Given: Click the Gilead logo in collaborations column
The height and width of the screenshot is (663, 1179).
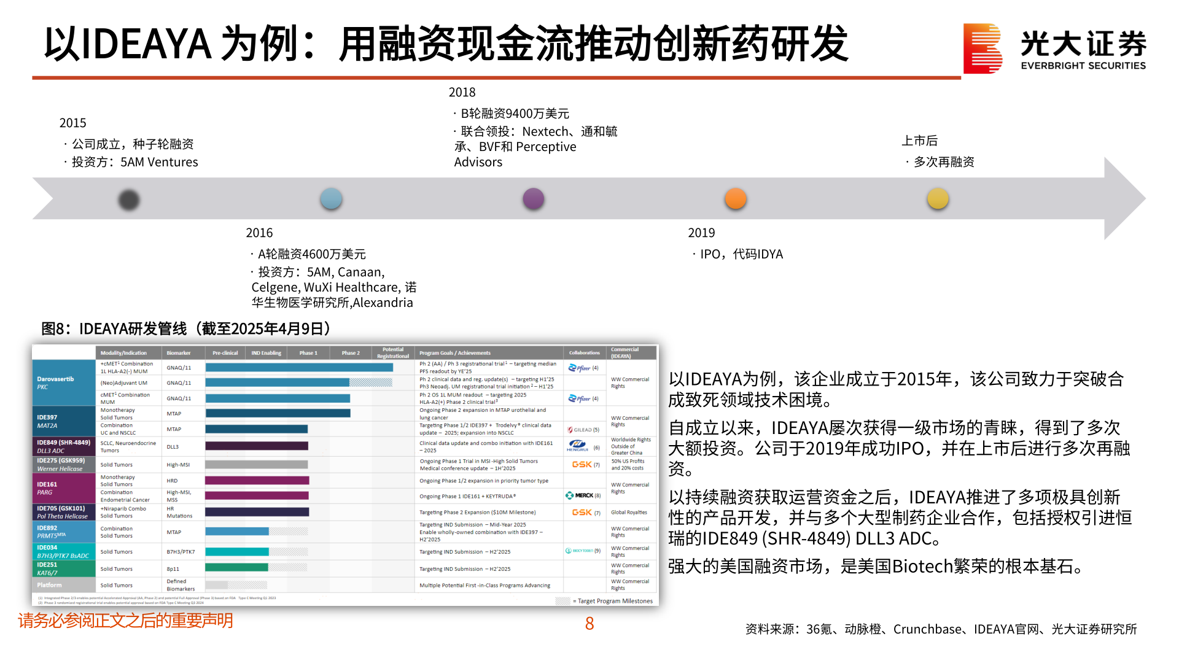Looking at the screenshot, I should pos(579,430).
